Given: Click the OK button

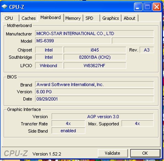Looking at the screenshot, I should click(x=145, y=153).
